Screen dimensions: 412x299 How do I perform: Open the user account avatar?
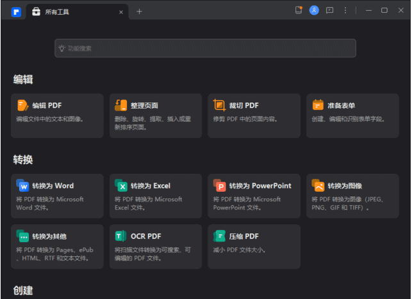[x=314, y=10]
